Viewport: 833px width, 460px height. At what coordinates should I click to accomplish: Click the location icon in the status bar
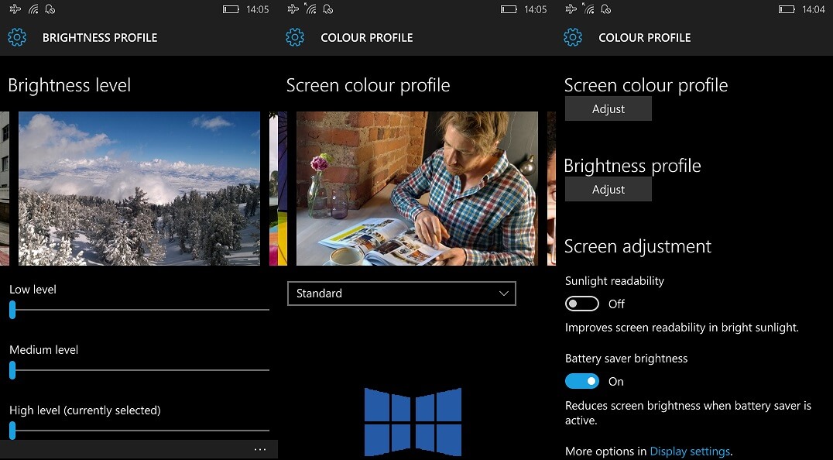click(50, 9)
